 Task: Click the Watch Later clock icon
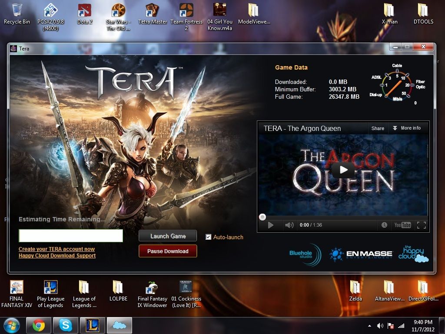coord(384,225)
